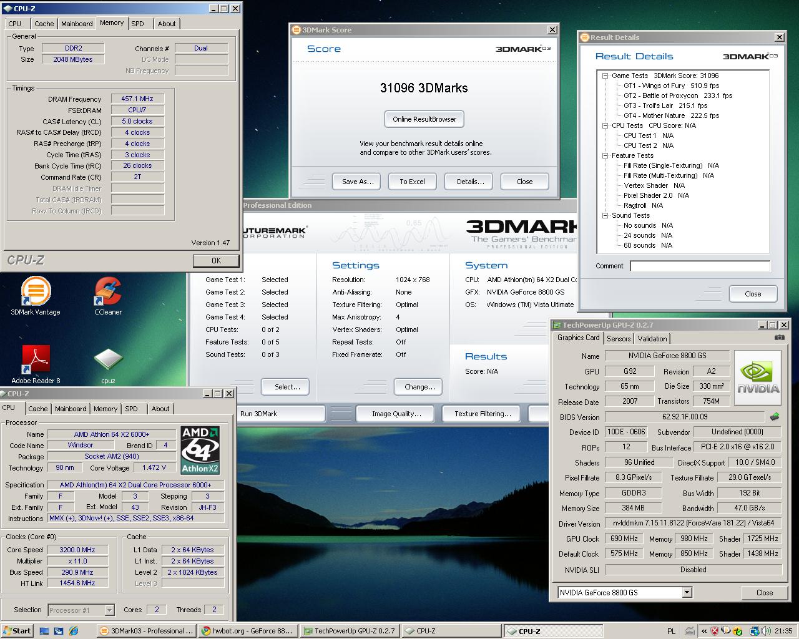Click the AMD Athlon X2 logo in CPU-Z
Image resolution: width=799 pixels, height=639 pixels.
point(200,450)
